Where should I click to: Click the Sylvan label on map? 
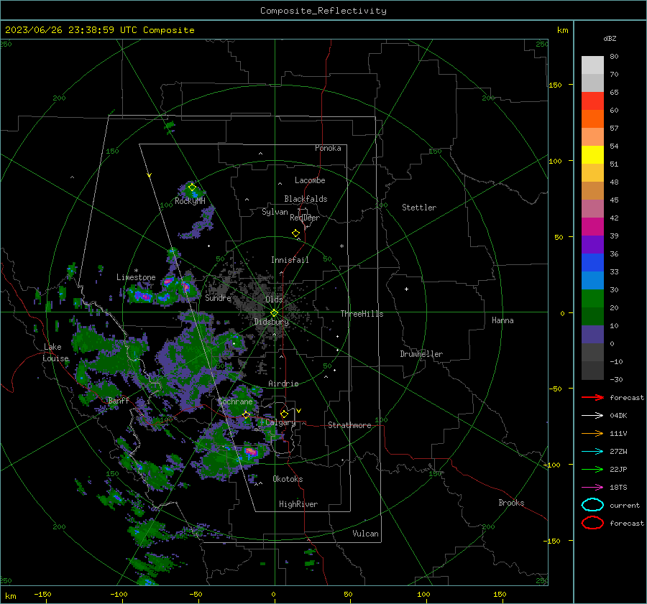[275, 212]
